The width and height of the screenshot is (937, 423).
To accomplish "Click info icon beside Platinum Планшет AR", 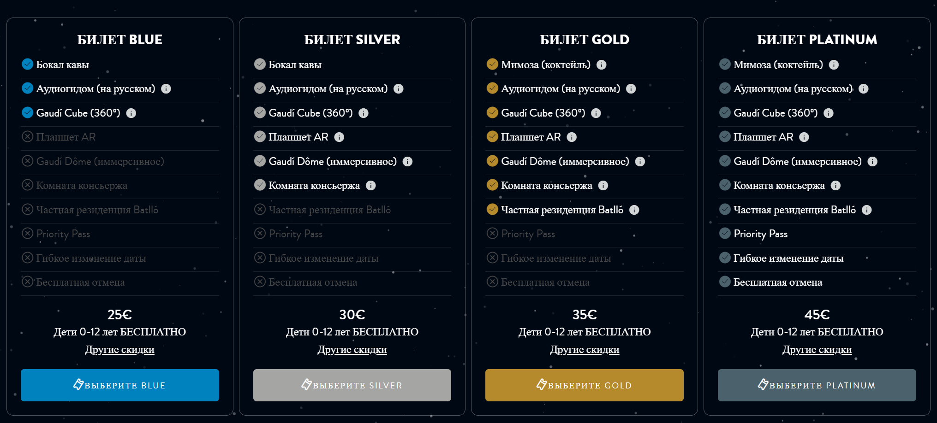I will (804, 137).
